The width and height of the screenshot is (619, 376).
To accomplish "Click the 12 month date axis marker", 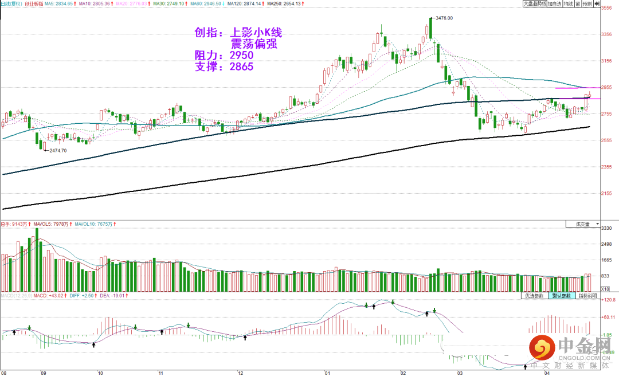I will click(240, 373).
